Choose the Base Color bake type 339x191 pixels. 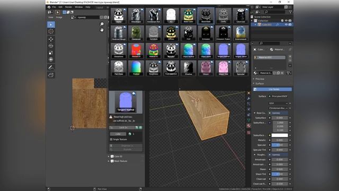189,15
